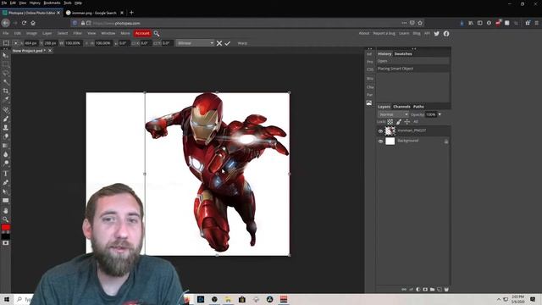Click the search magnifier in the menu bar
Viewport: 542px width, 305px height.
157,34
